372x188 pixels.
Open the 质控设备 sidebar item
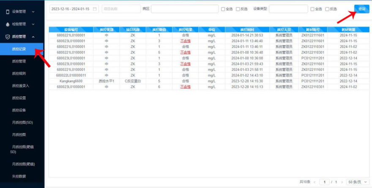pyautogui.click(x=19, y=110)
